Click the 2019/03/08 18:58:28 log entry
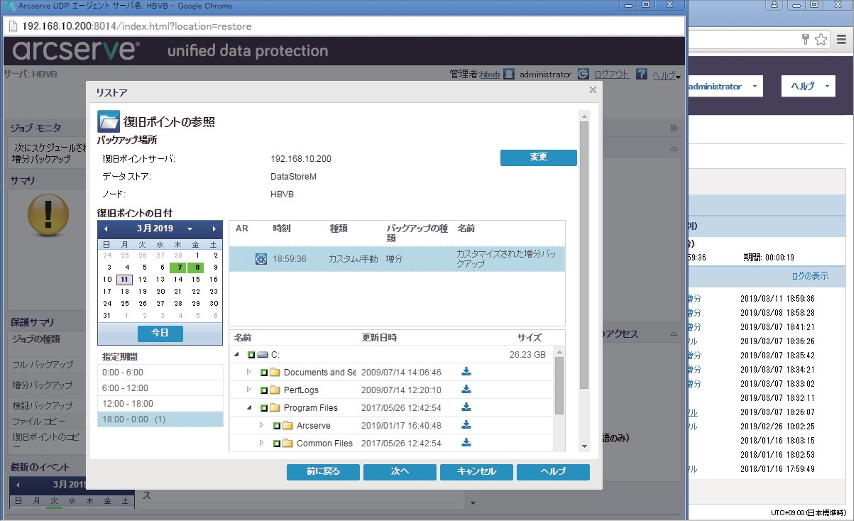The image size is (854, 521). click(777, 313)
